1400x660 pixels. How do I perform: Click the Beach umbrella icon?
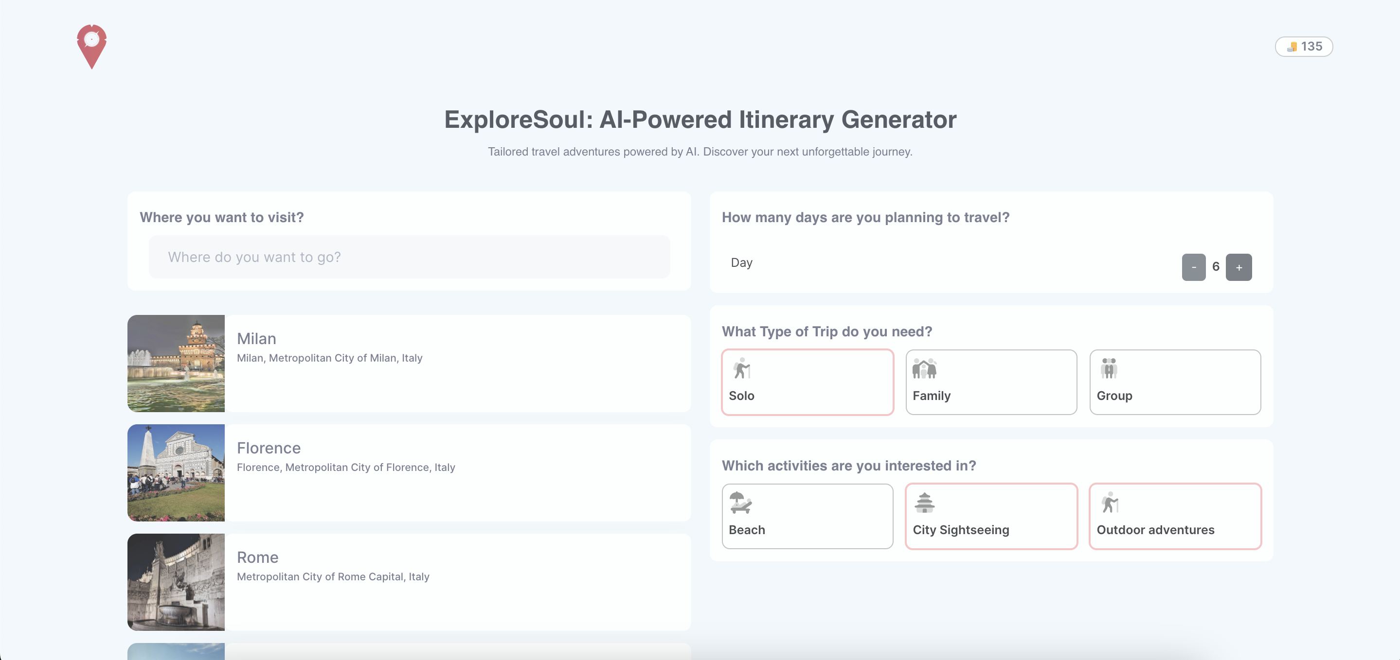coord(740,503)
